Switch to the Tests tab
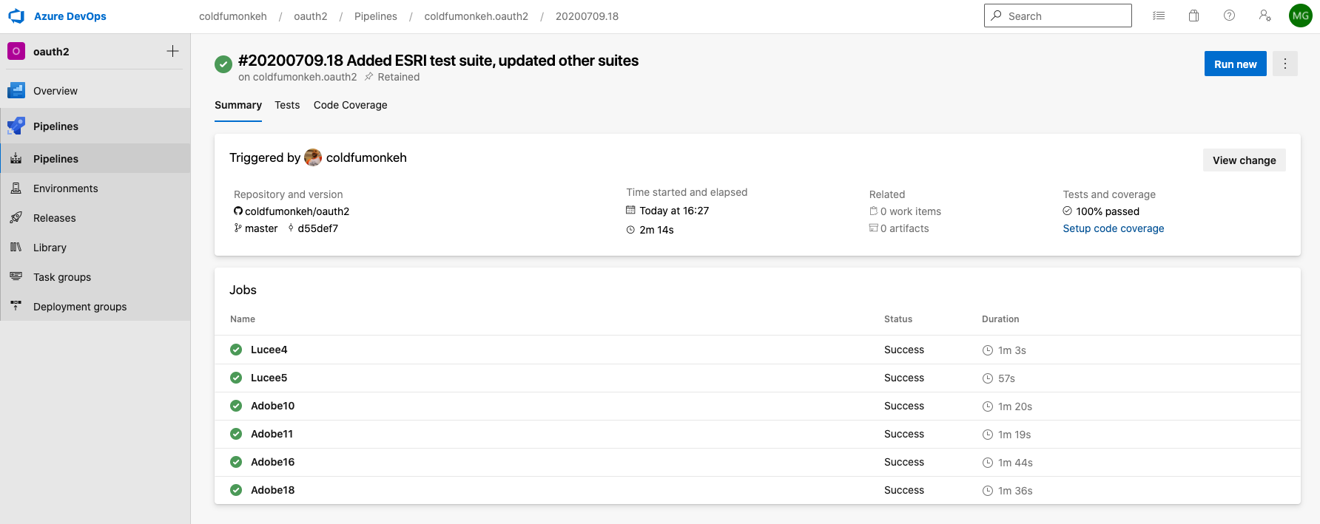This screenshot has width=1320, height=524. coord(287,105)
